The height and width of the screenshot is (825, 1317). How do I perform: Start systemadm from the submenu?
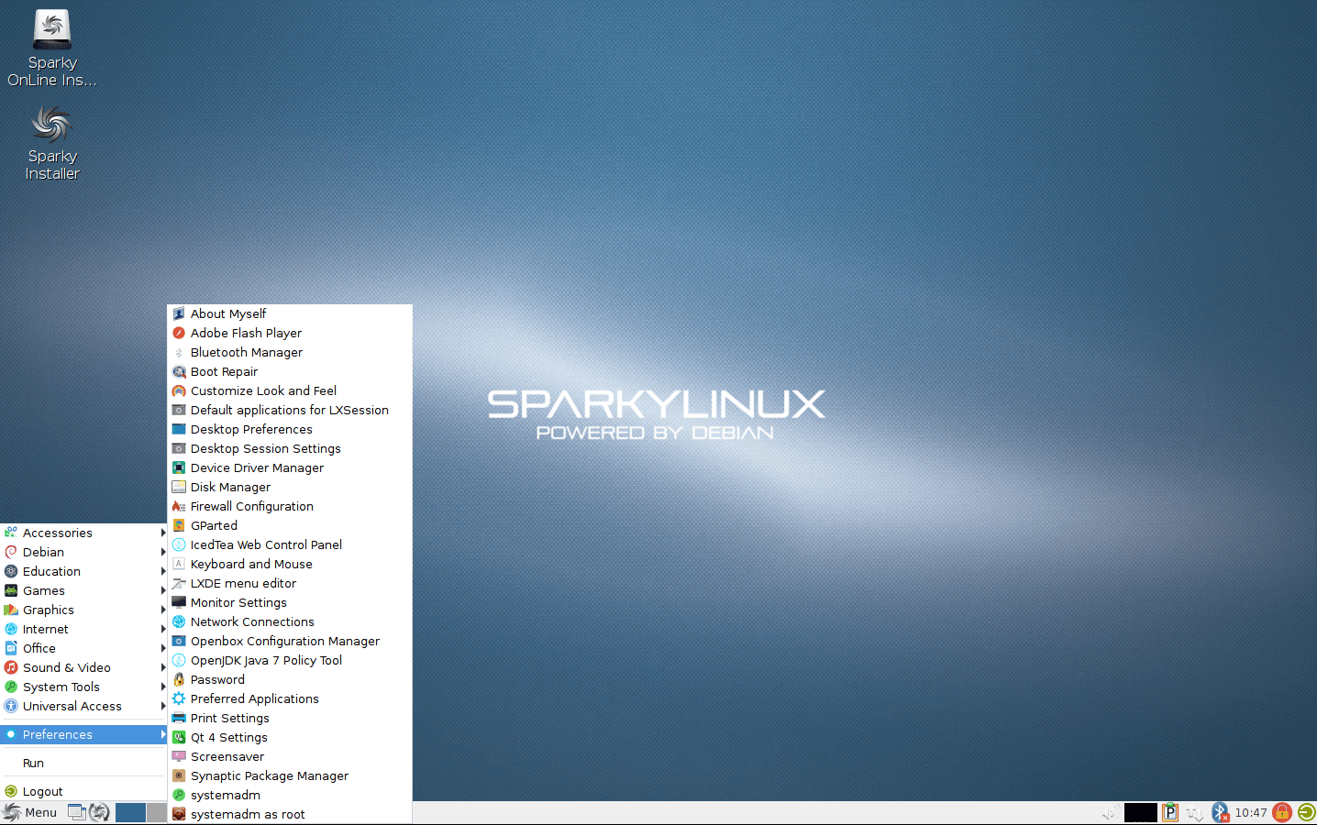coord(290,795)
